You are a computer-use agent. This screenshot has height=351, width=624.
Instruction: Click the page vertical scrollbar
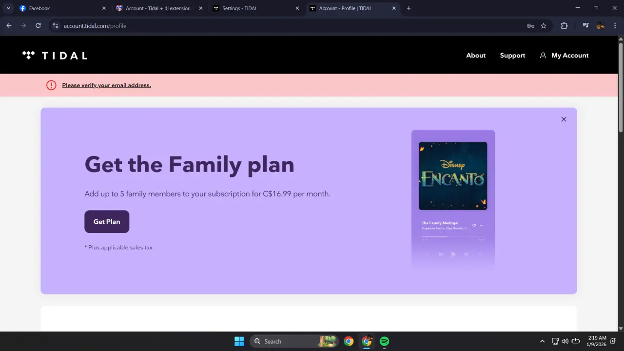pyautogui.click(x=621, y=88)
